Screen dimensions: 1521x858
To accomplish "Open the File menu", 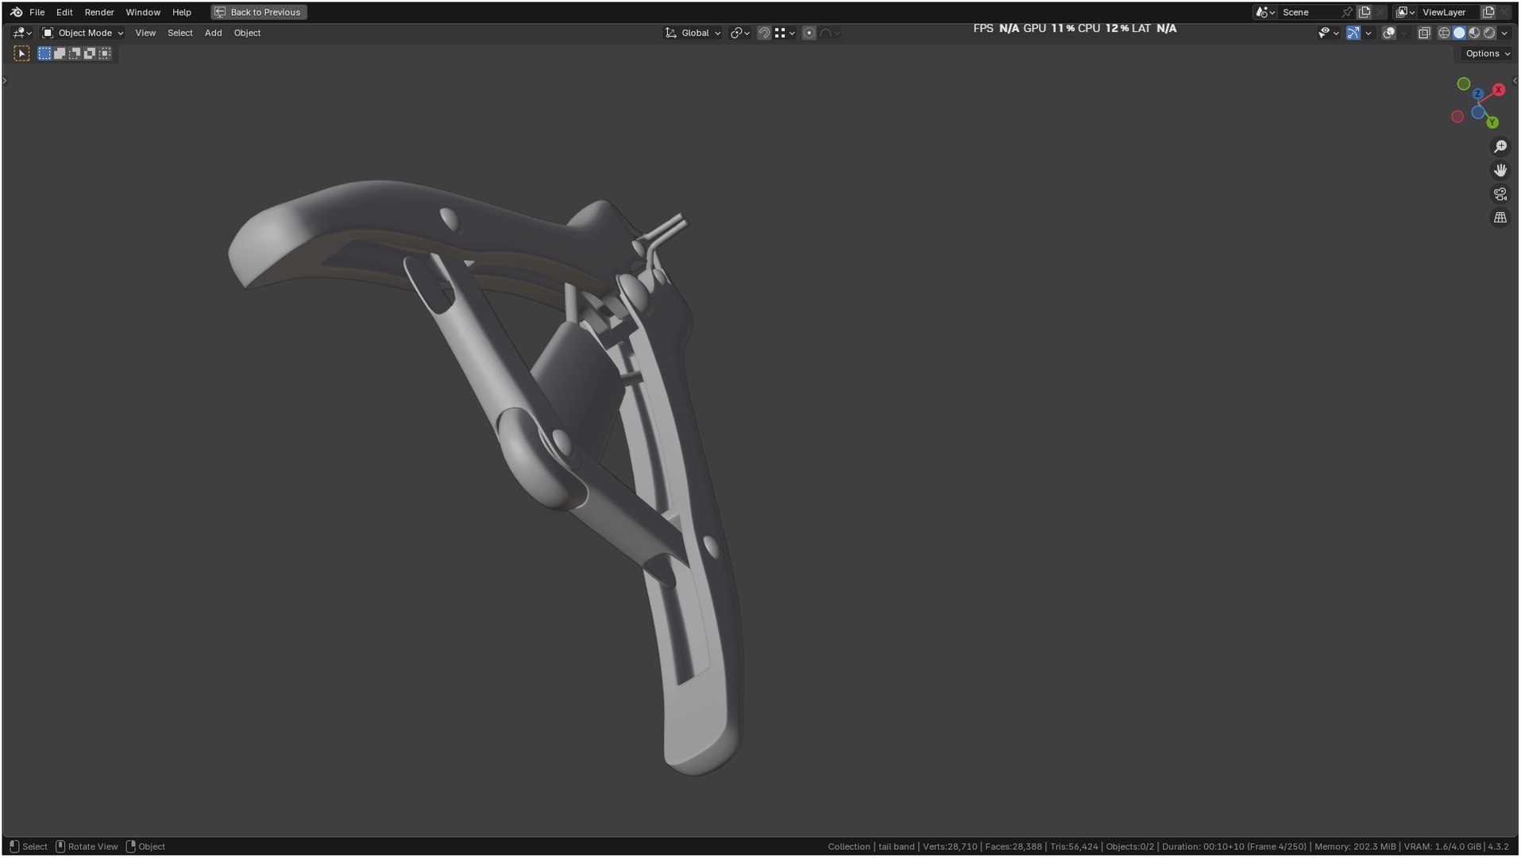I will click(x=37, y=12).
